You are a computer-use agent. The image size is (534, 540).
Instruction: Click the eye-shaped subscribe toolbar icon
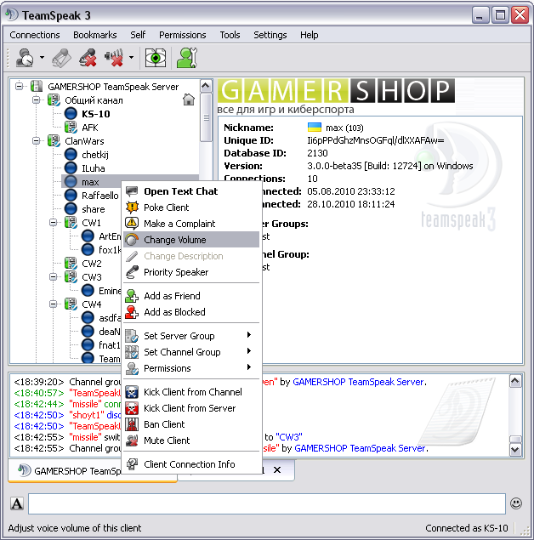[155, 58]
